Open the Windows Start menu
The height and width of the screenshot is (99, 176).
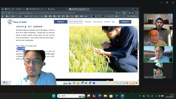[x=54, y=96]
